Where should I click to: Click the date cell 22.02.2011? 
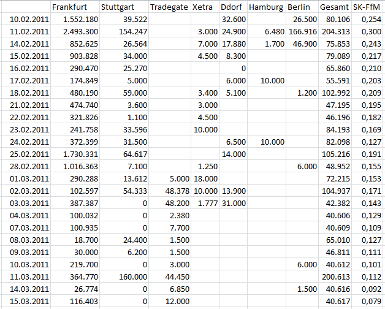[x=26, y=118]
